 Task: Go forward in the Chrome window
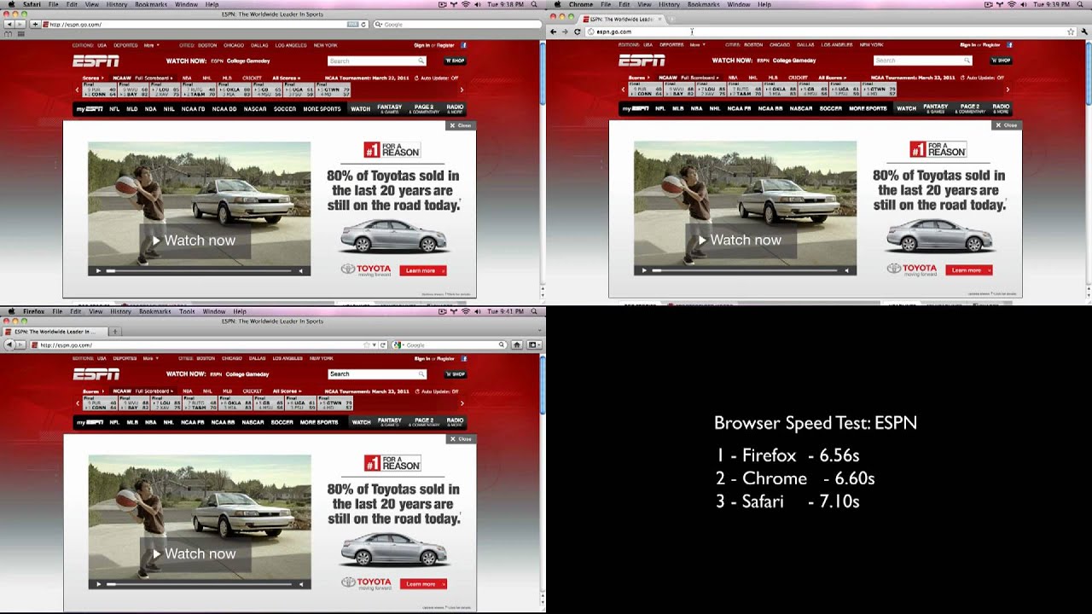[x=565, y=32]
